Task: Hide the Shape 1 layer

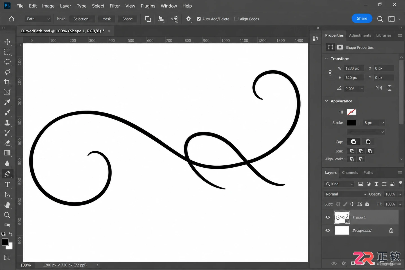Action: click(x=328, y=217)
